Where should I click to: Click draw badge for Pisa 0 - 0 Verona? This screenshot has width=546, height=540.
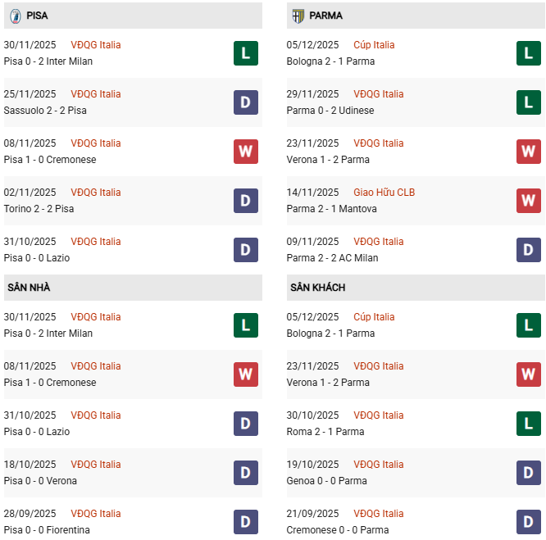[x=246, y=473]
